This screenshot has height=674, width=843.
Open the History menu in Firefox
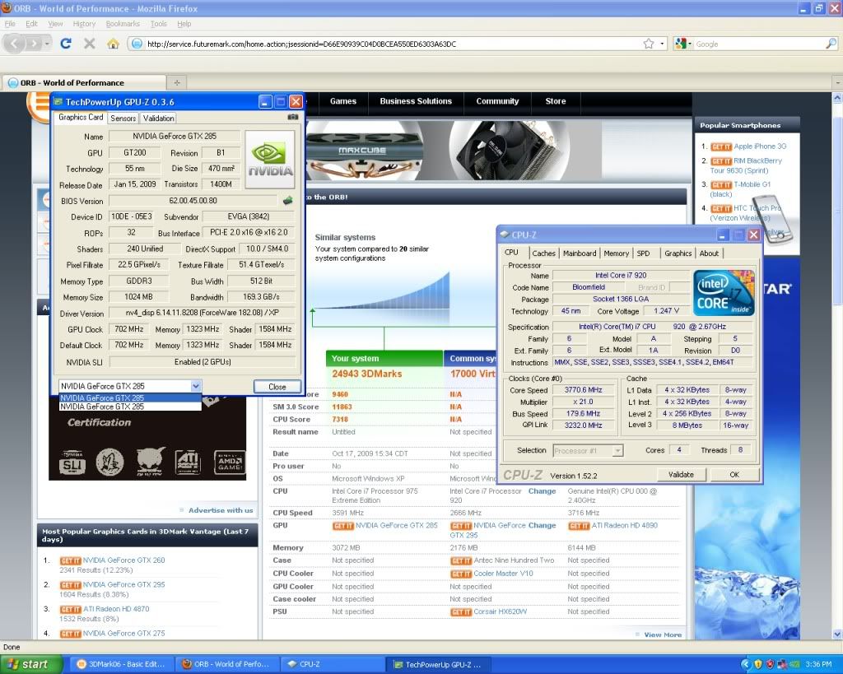84,24
